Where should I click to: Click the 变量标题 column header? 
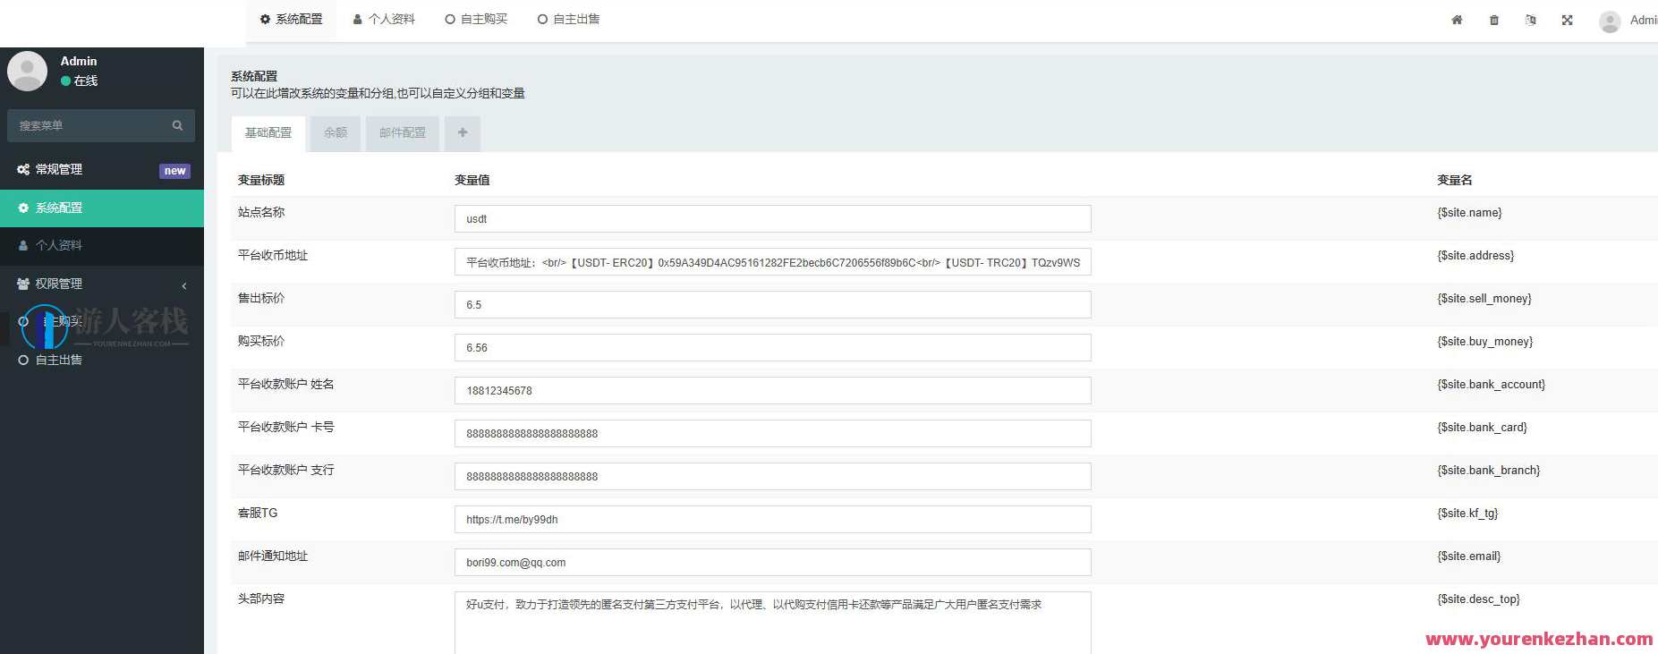point(261,180)
